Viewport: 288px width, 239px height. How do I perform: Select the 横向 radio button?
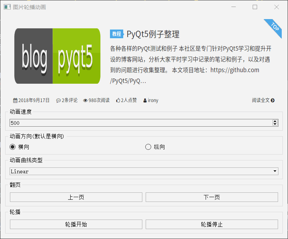13,147
